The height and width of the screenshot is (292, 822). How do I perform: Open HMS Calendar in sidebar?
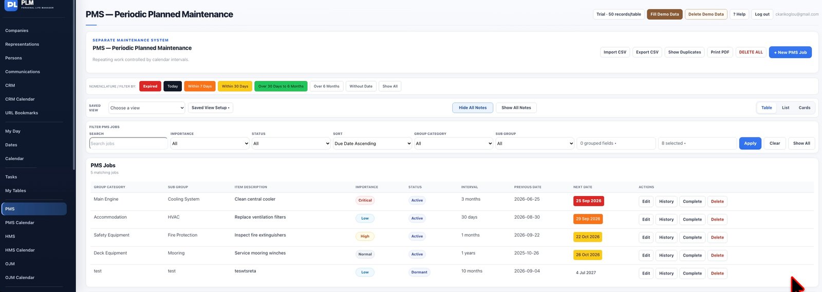pos(20,250)
